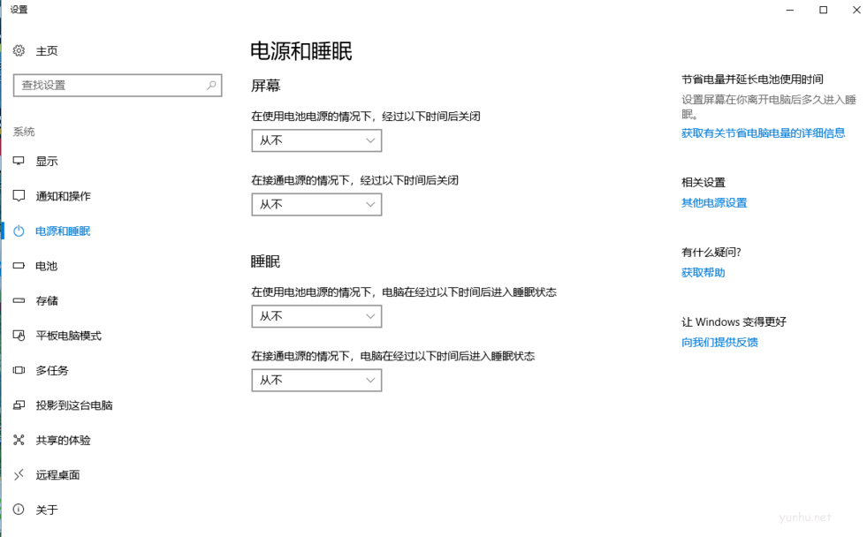867x537 pixels.
Task: Select the 多任务 multitasking icon
Action: pos(19,369)
